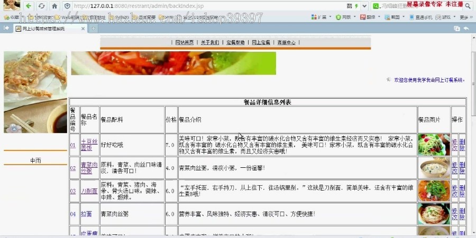Click the 土豆丝盖饭 dish picture thumbnail
The image size is (476, 238).
point(434,145)
